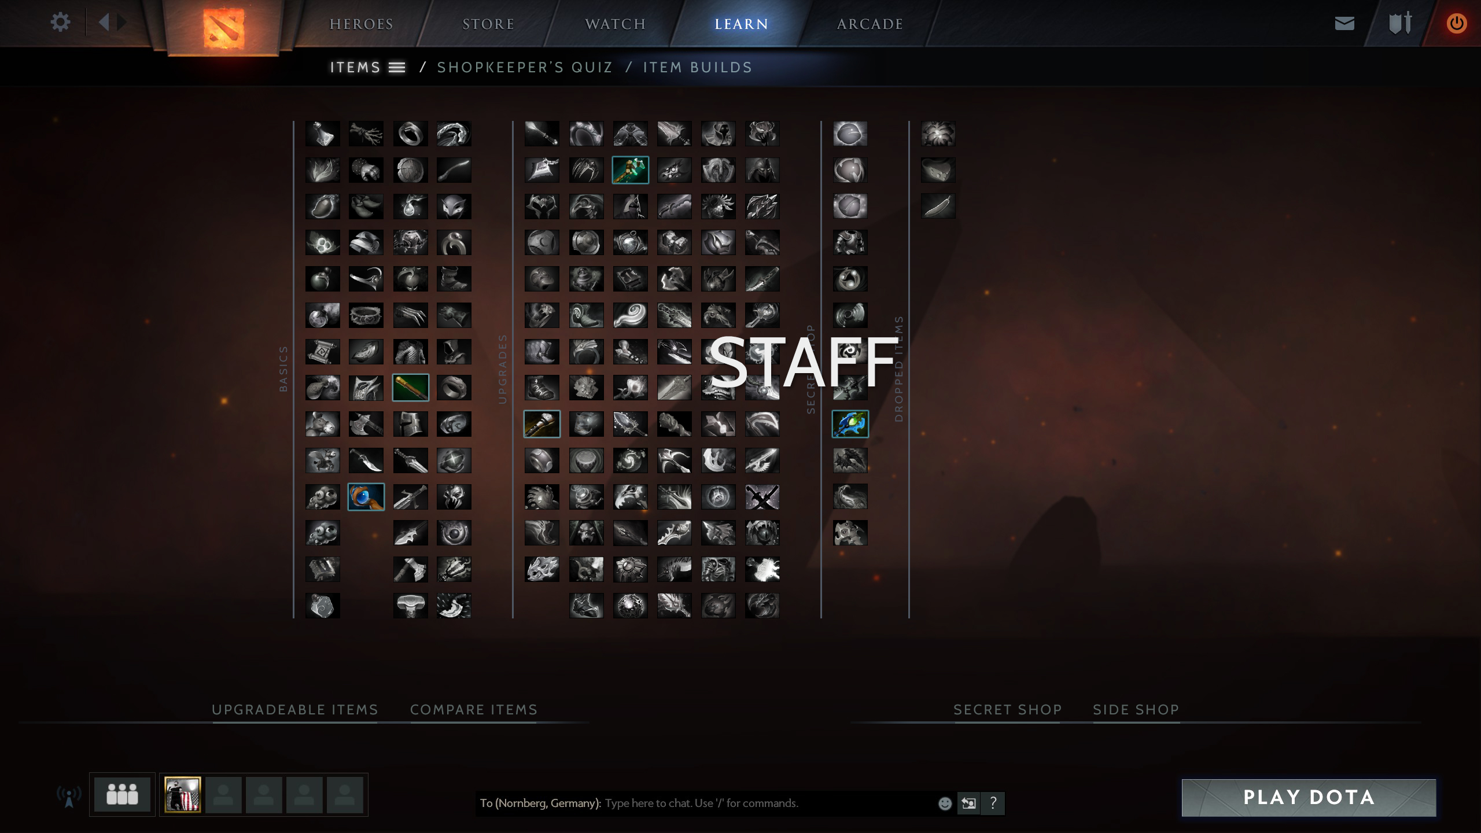
Task: Open the mail envelope notifications
Action: click(x=1344, y=23)
